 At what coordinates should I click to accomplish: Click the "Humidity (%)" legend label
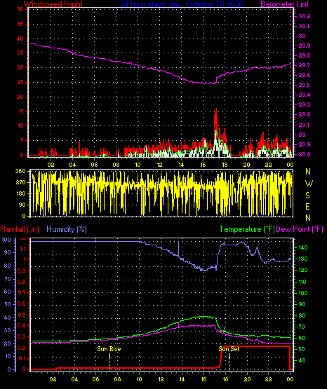tap(67, 229)
